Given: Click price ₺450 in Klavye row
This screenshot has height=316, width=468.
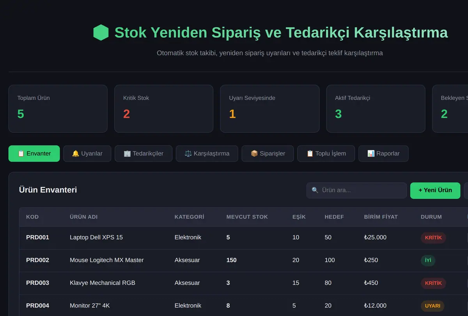Looking at the screenshot, I should 371,283.
